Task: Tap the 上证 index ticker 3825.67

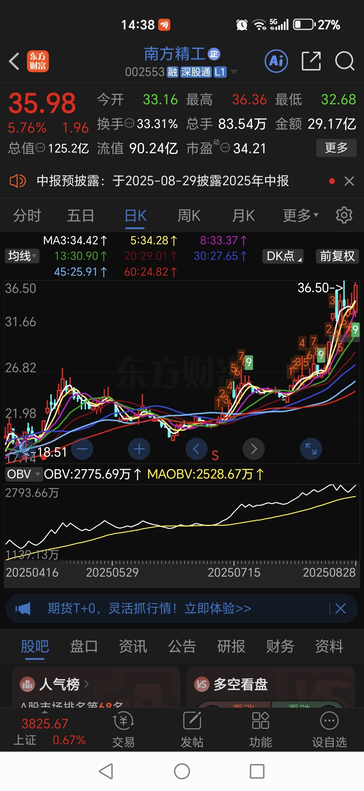Action: point(45,724)
